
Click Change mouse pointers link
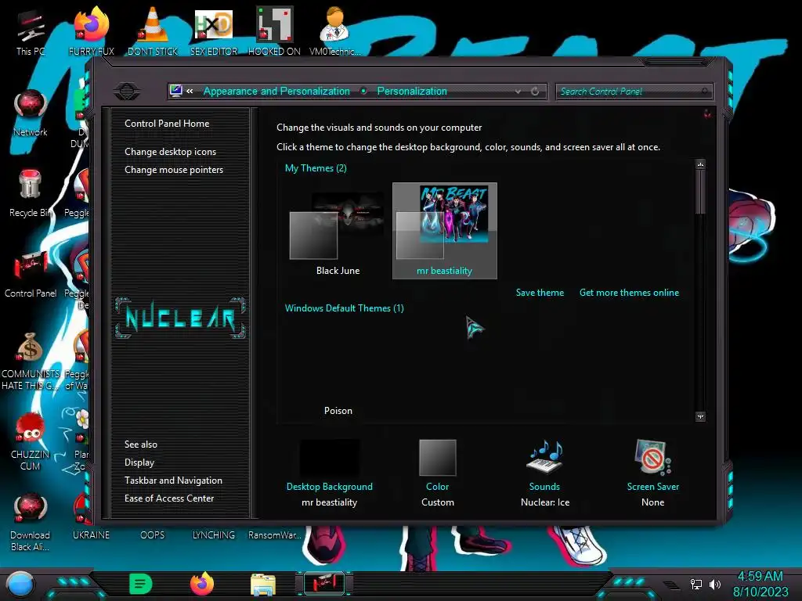tap(174, 170)
